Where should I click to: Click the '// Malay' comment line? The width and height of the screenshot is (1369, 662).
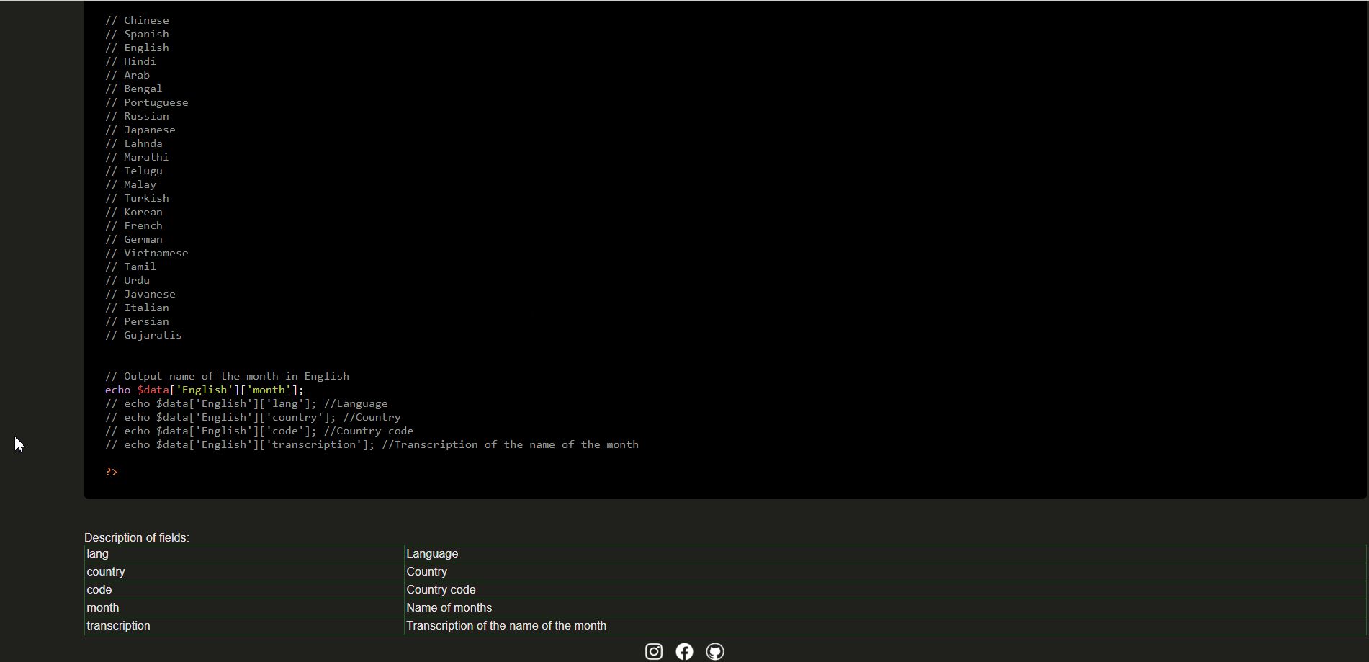[x=131, y=184]
